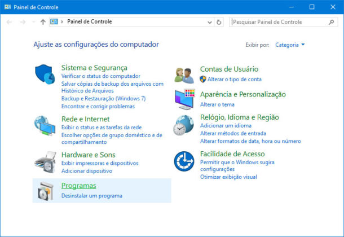Open the Programas disc box icon

[46, 191]
